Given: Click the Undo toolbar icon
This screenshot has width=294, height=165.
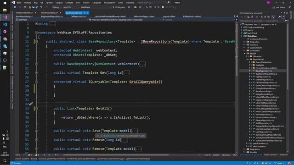Looking at the screenshot, I should pos(41,7).
